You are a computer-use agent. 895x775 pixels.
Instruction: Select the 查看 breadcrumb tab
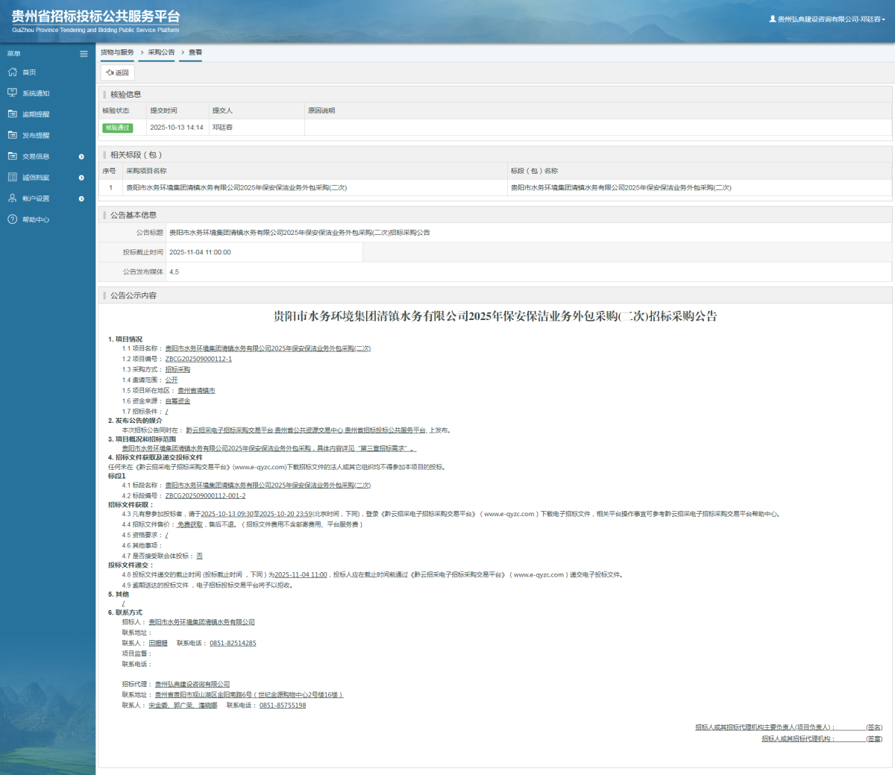(195, 52)
